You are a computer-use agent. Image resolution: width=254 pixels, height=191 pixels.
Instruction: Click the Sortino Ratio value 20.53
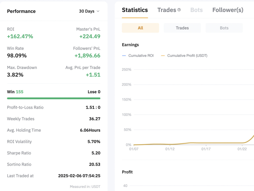tap(94, 164)
